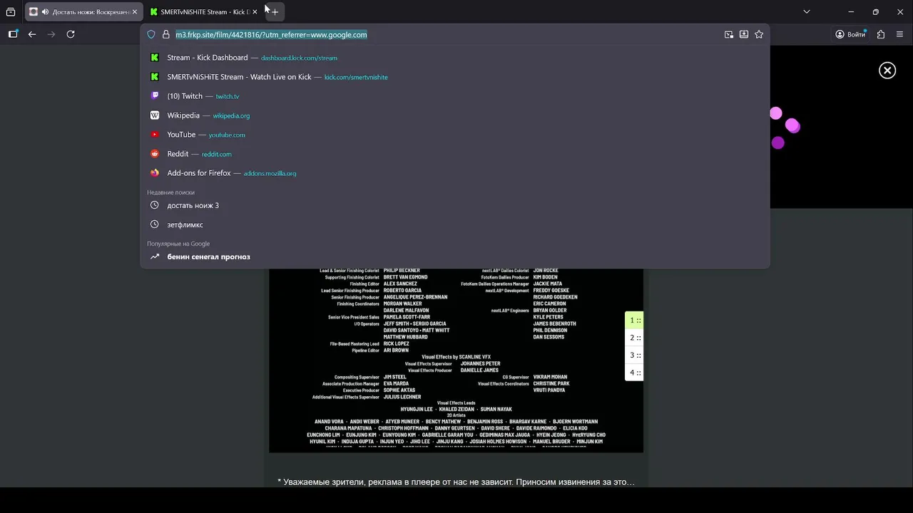Viewport: 913px width, 513px height.
Task: Select player source number 3
Action: pyautogui.click(x=634, y=355)
